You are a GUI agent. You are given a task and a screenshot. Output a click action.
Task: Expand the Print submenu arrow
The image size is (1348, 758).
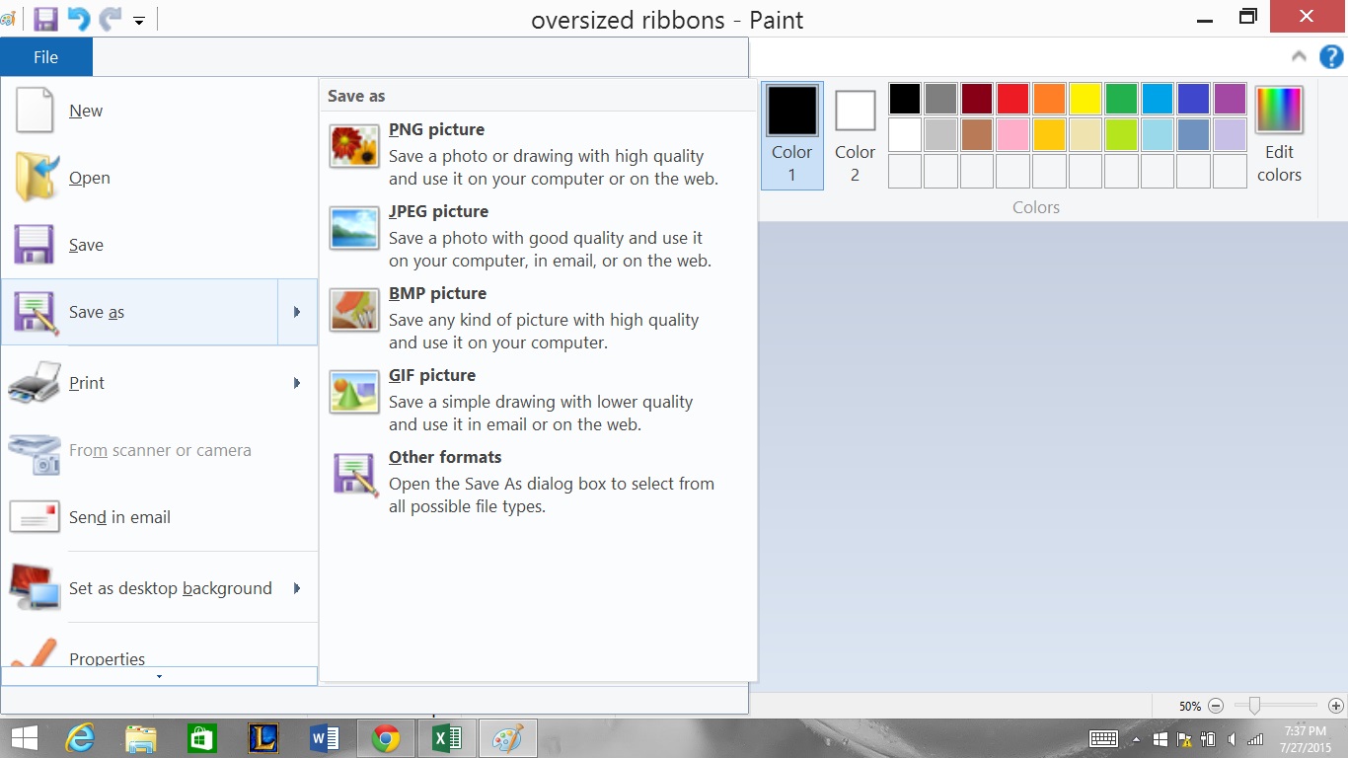pos(297,383)
